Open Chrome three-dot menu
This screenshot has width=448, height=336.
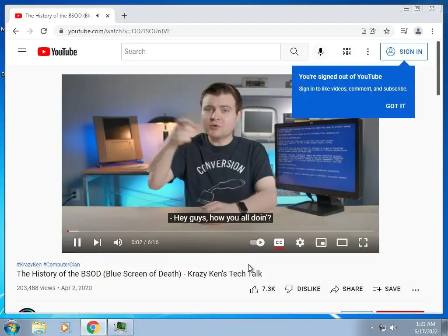[432, 31]
